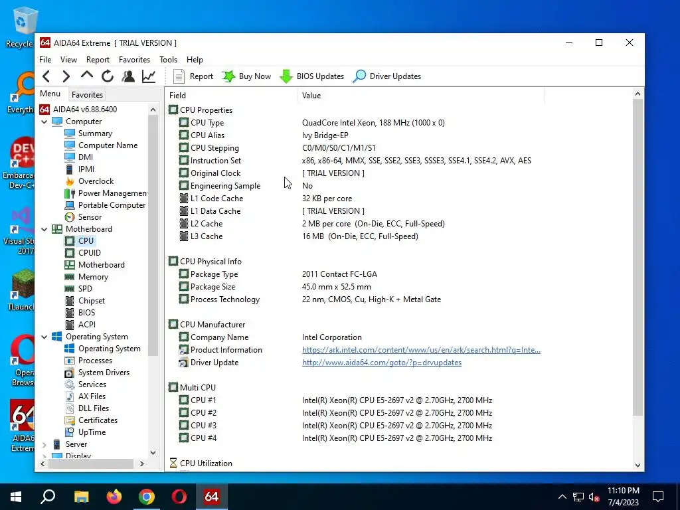The image size is (680, 510).
Task: Open the Report menu
Action: (98, 59)
